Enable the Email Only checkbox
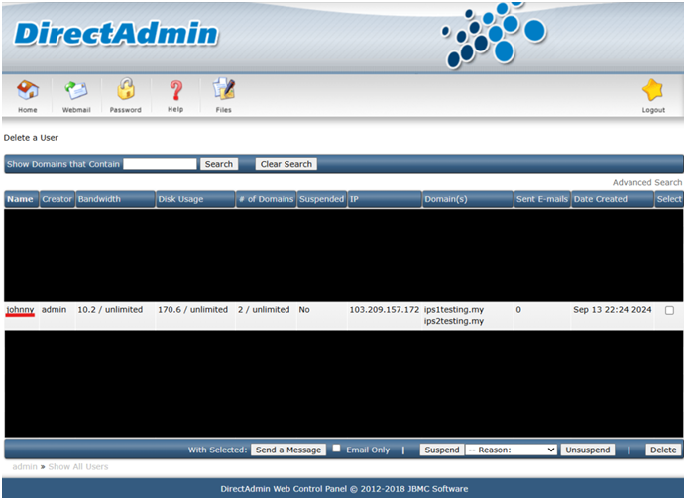The height and width of the screenshot is (500, 686). point(337,449)
